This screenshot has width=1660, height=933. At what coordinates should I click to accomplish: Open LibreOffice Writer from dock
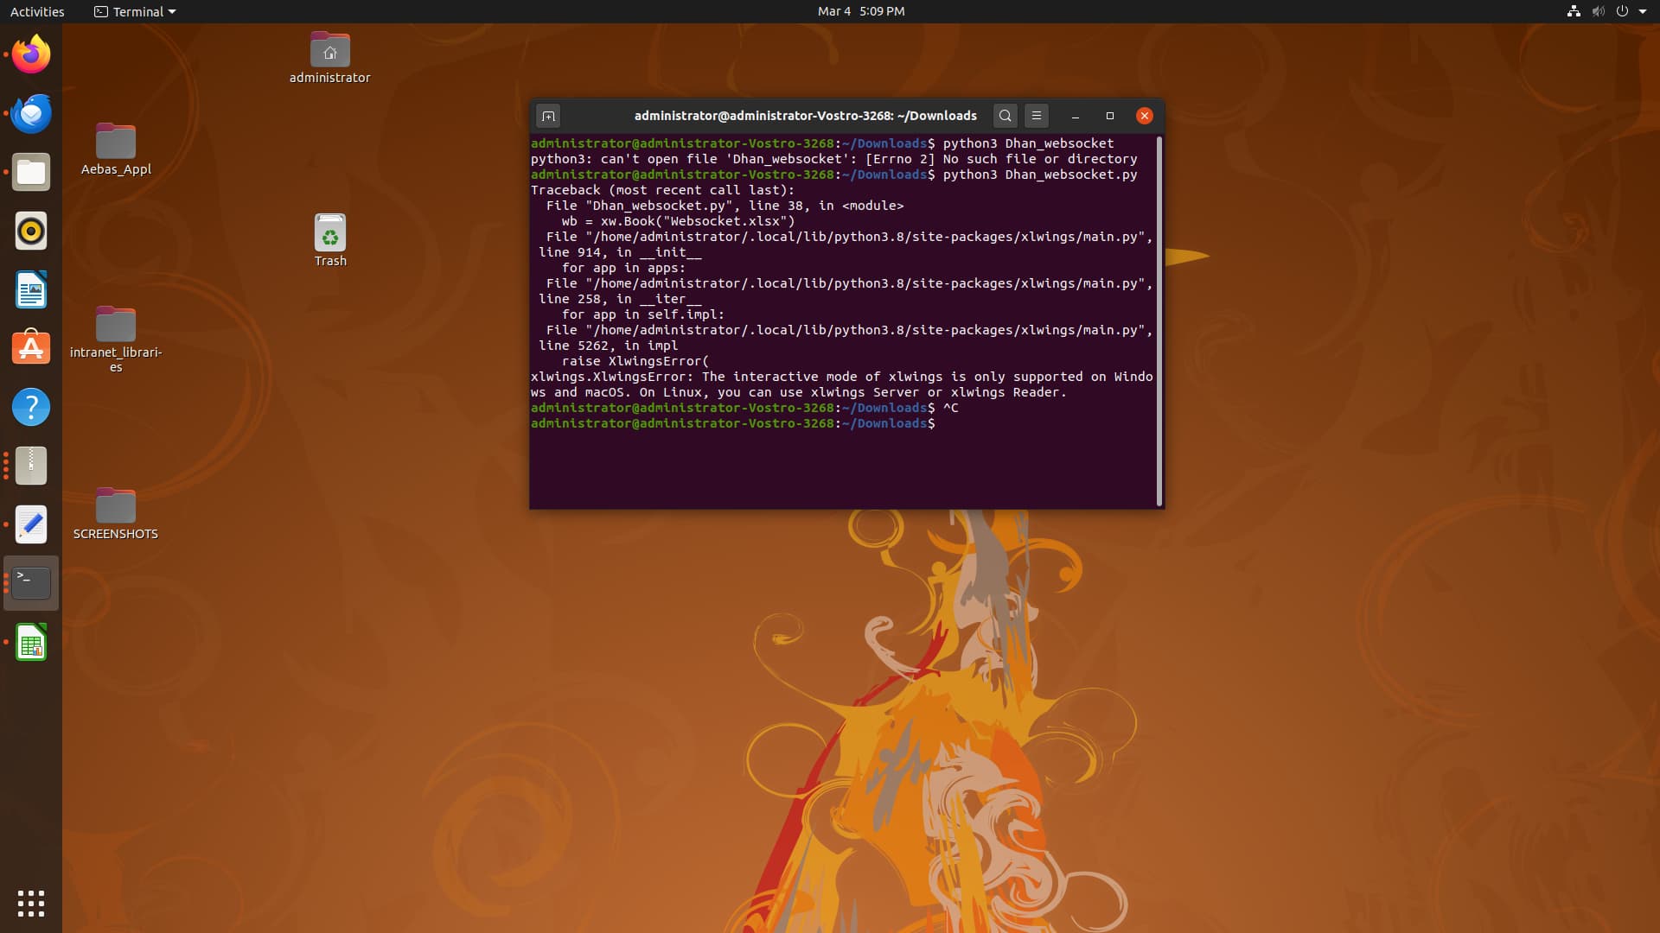pyautogui.click(x=31, y=289)
